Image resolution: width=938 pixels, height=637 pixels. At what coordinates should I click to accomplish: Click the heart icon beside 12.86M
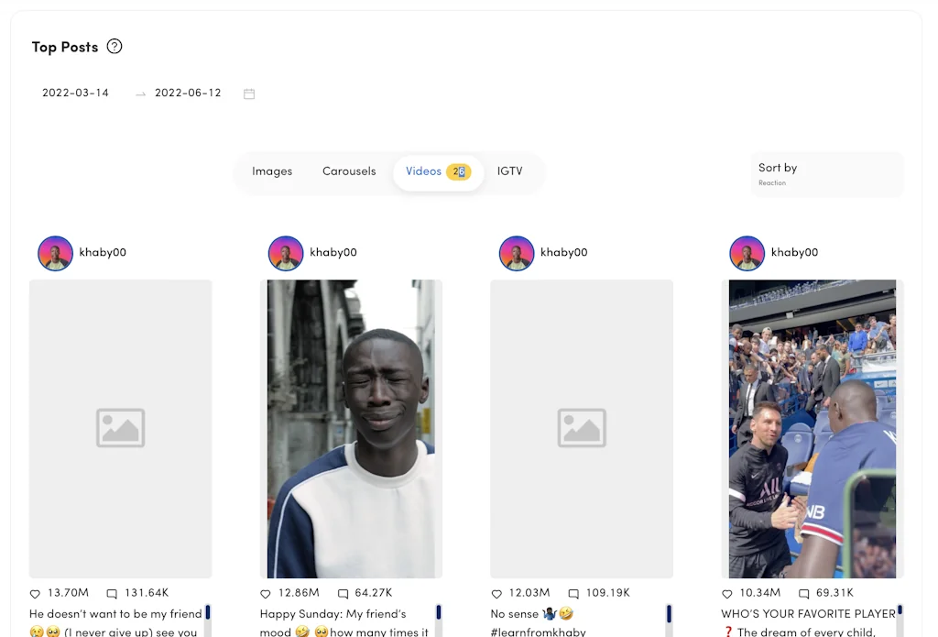coord(266,594)
